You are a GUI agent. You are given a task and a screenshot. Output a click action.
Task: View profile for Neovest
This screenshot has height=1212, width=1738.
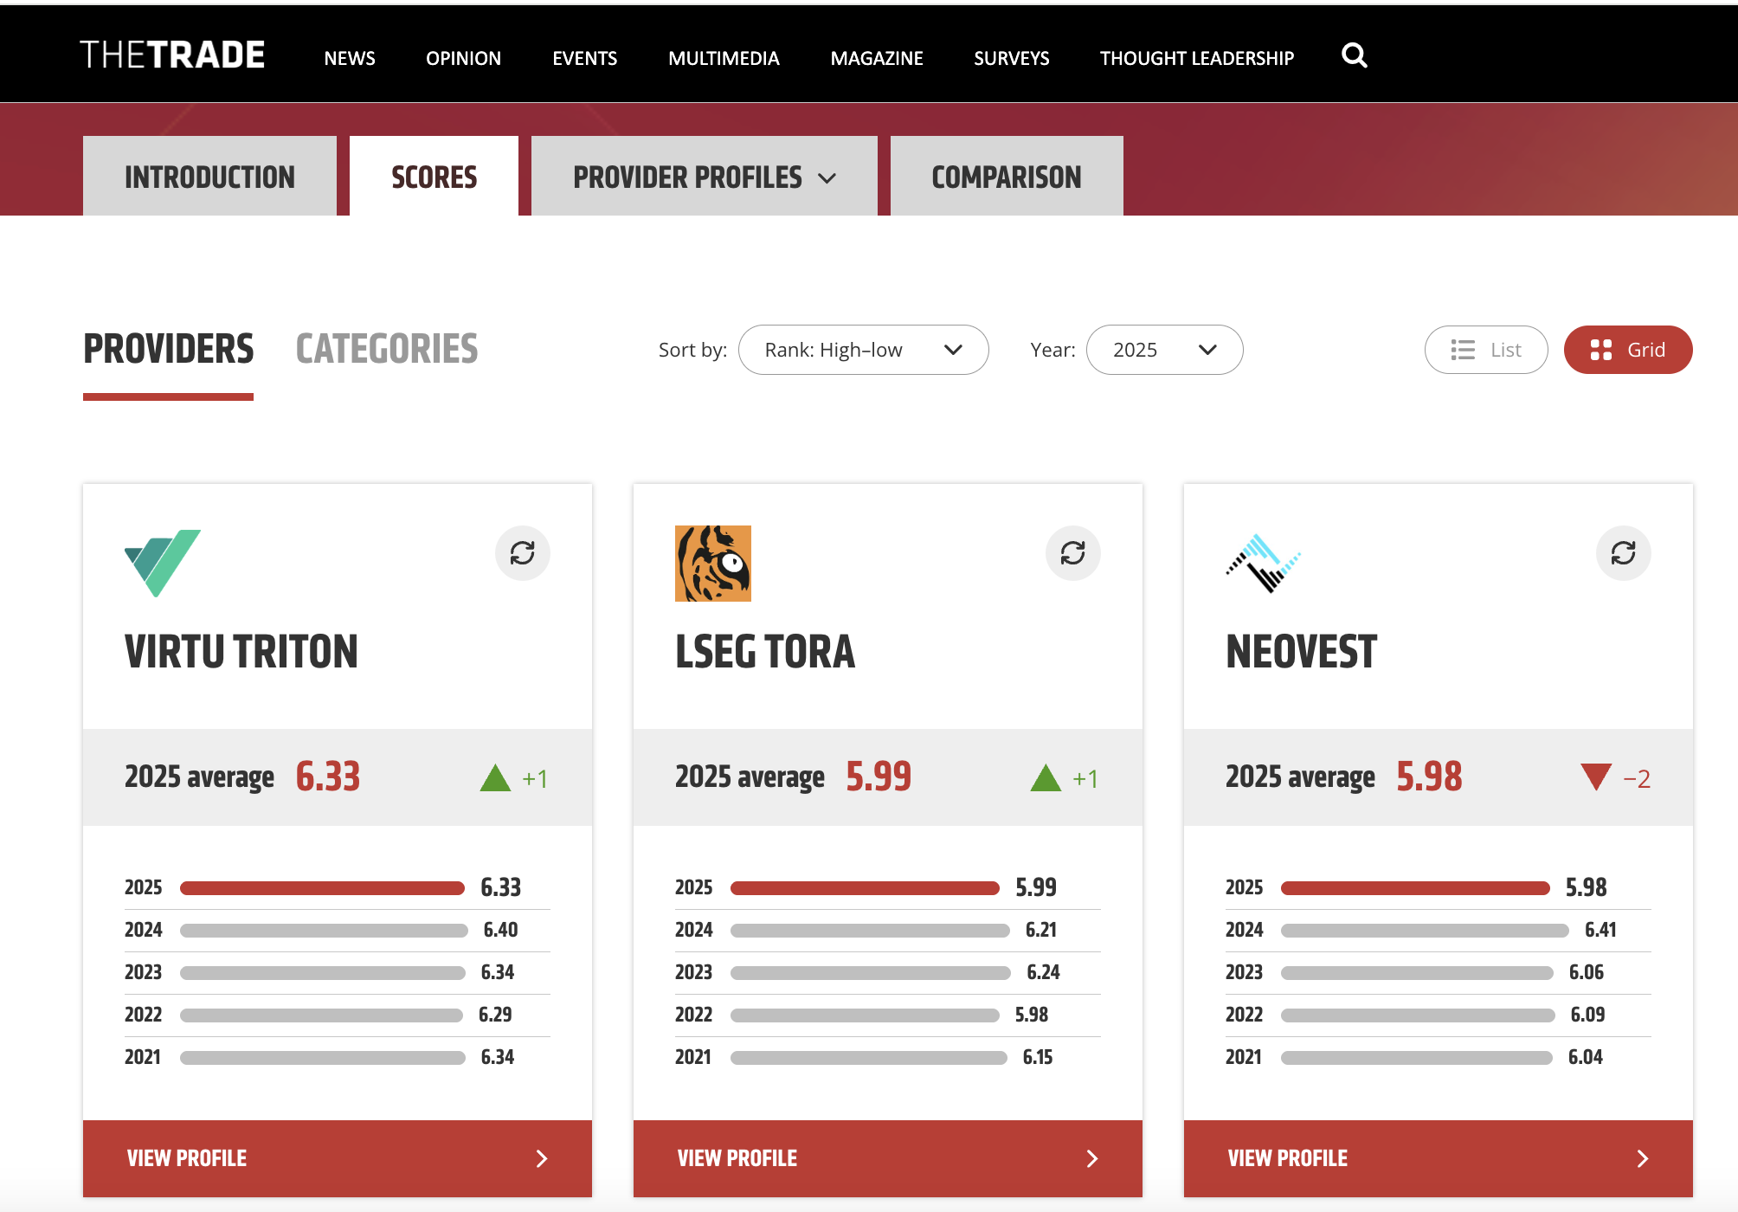click(x=1438, y=1158)
